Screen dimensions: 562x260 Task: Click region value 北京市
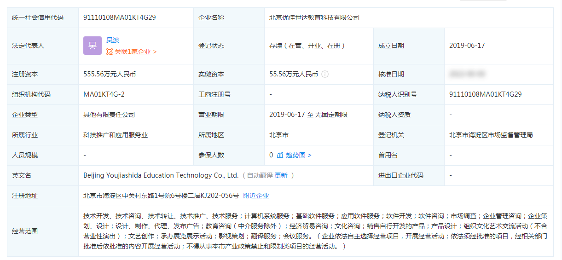279,135
